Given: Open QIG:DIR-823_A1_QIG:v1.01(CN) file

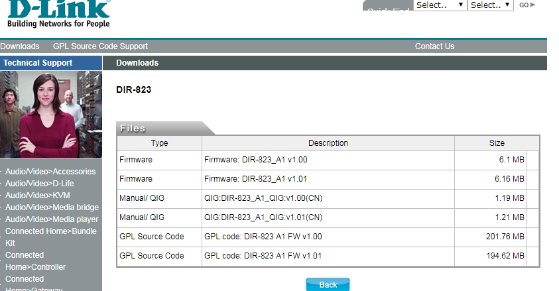Looking at the screenshot, I should [x=263, y=217].
